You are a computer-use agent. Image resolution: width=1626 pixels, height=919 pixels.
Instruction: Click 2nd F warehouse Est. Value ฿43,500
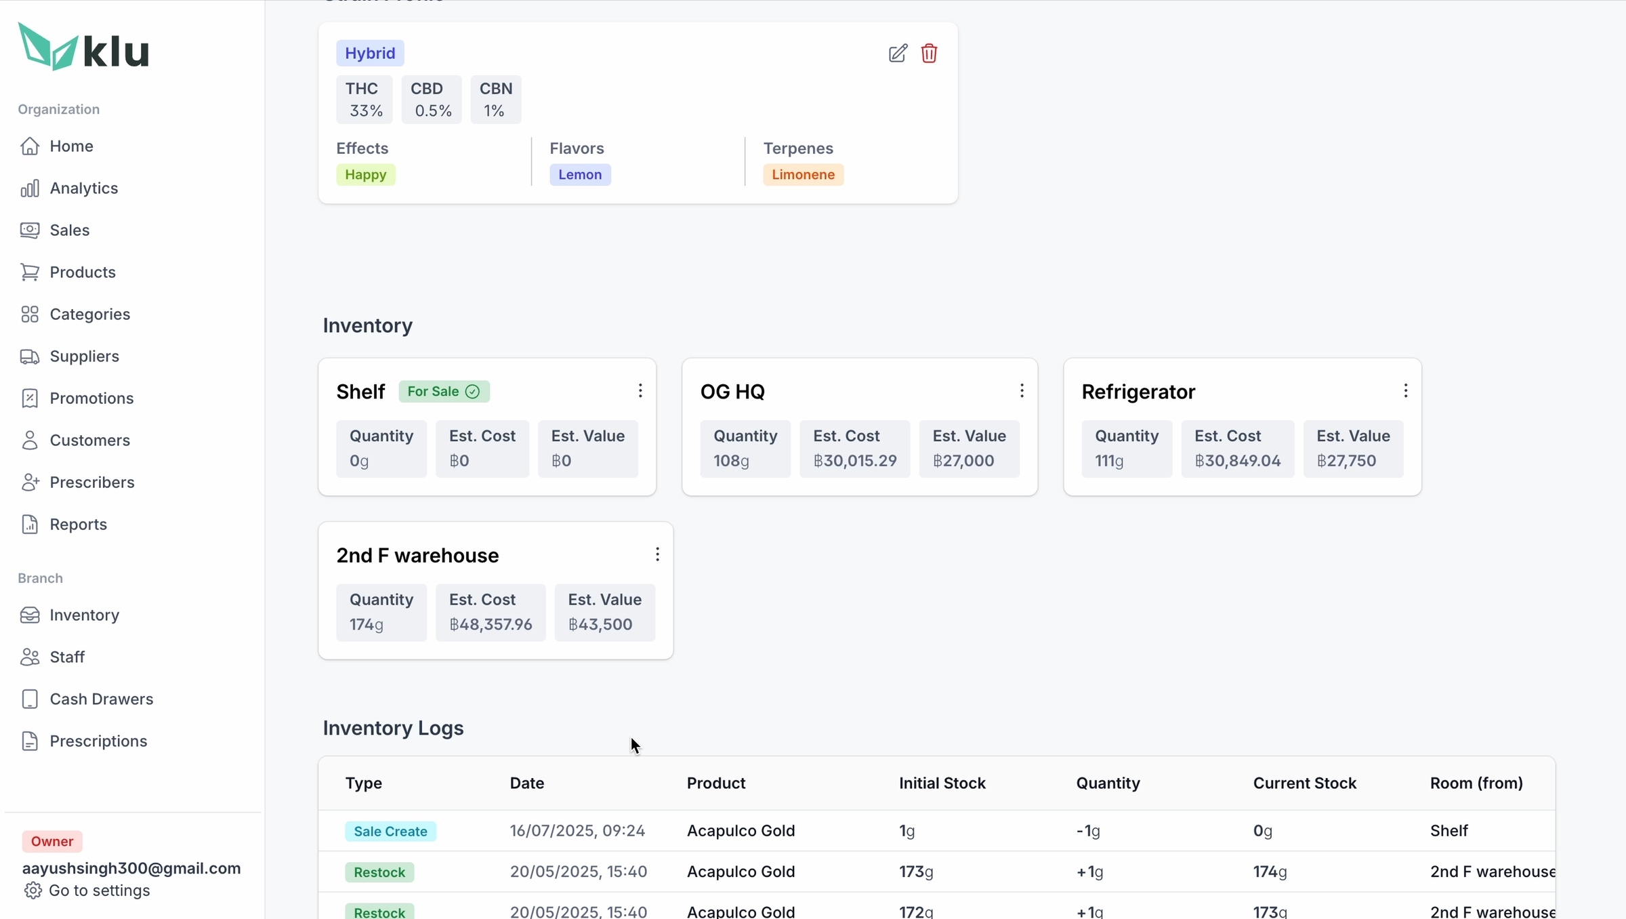pyautogui.click(x=604, y=613)
